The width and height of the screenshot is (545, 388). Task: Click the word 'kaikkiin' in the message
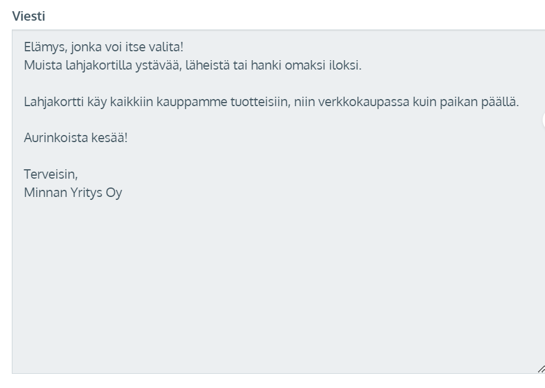(132, 101)
